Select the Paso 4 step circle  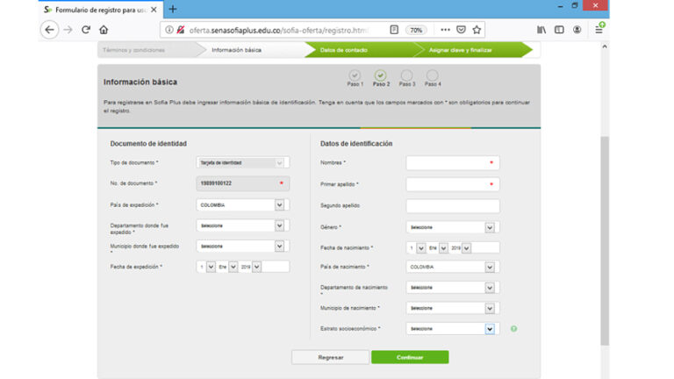tap(432, 76)
